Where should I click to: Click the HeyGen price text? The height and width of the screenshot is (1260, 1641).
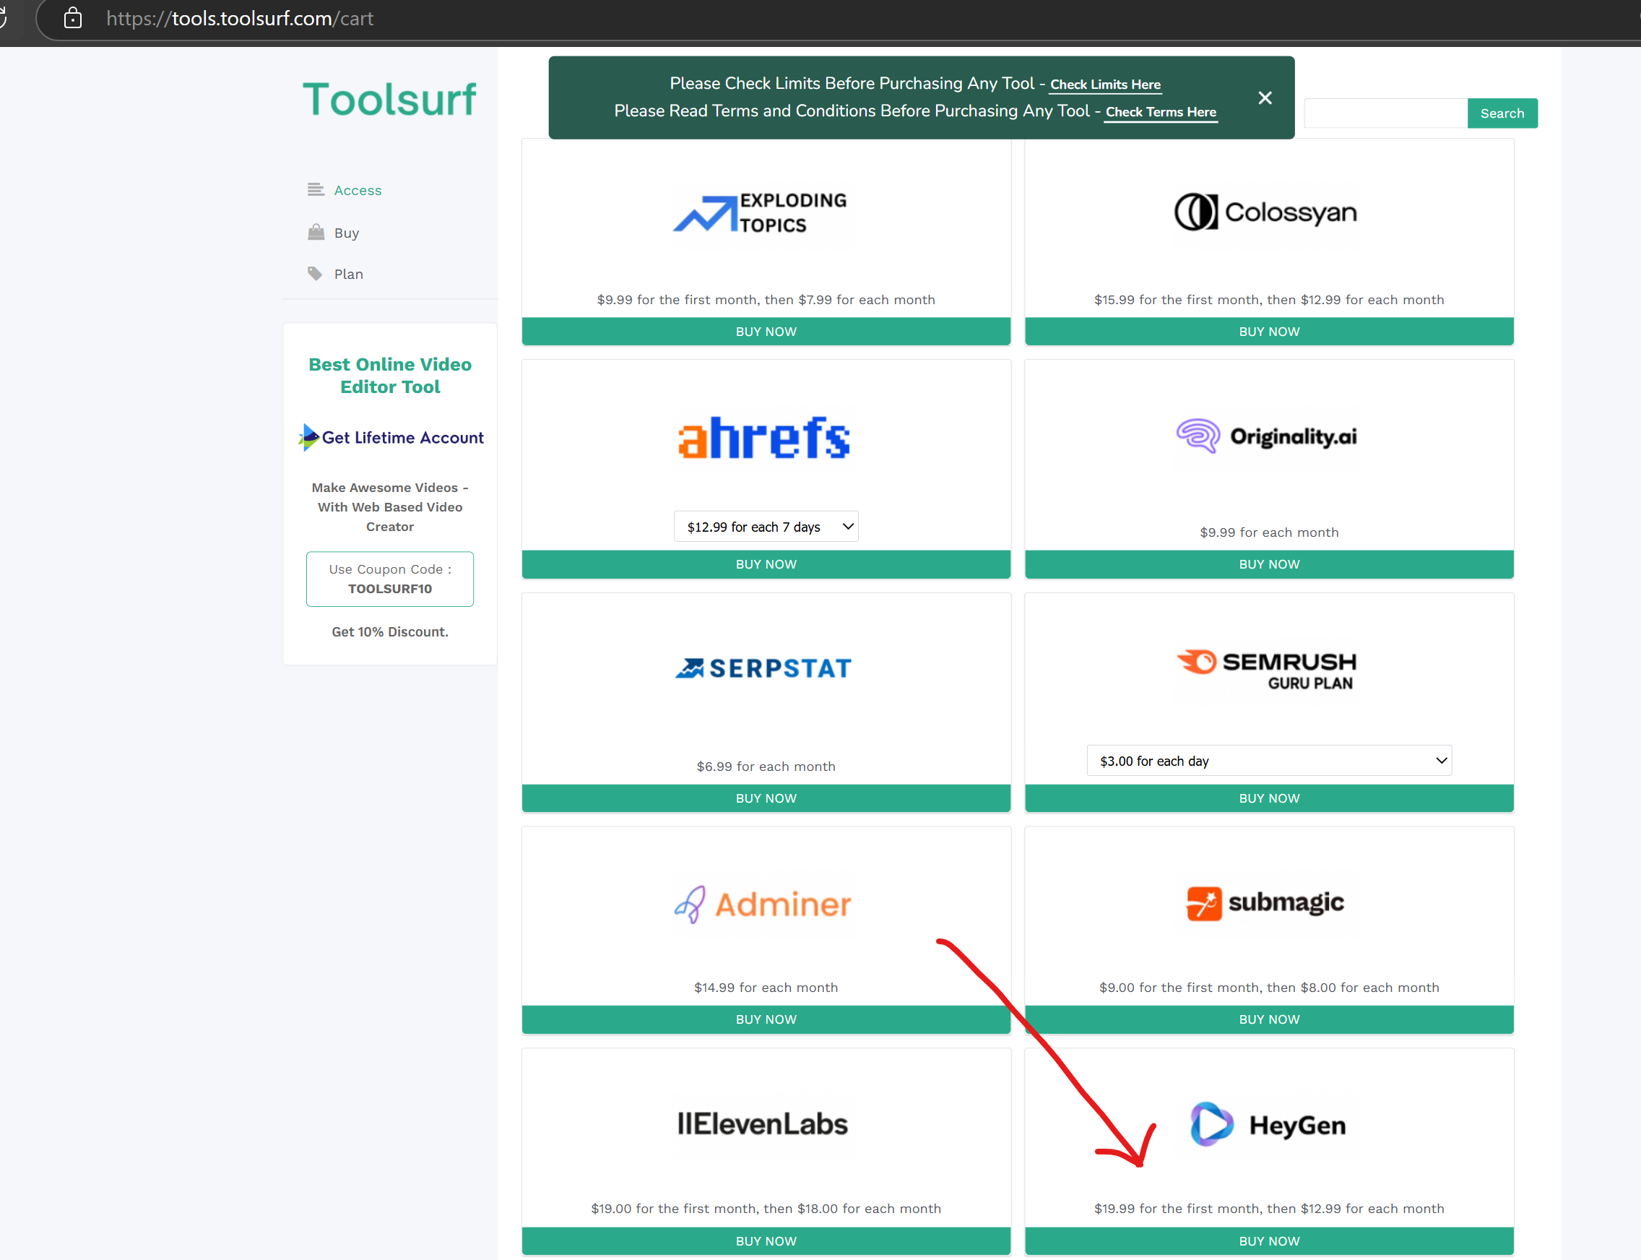pos(1269,1208)
